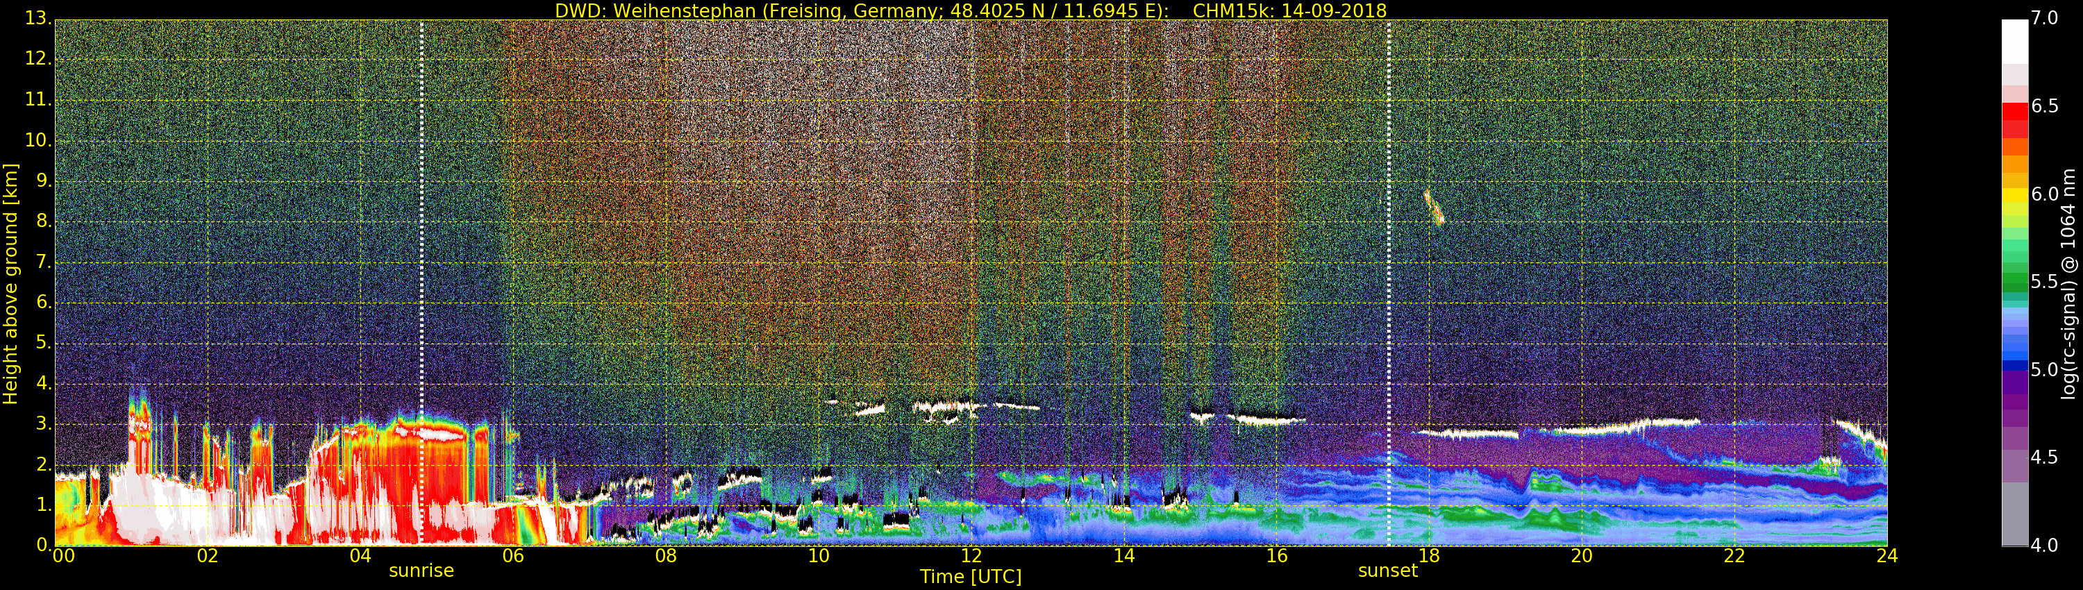
Task: Click the colorbar '5.0' tick label
Action: (x=2044, y=370)
